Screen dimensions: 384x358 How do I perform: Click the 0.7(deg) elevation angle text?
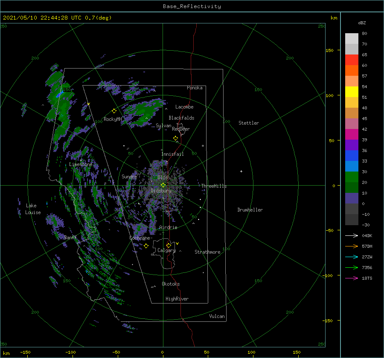tap(98, 17)
